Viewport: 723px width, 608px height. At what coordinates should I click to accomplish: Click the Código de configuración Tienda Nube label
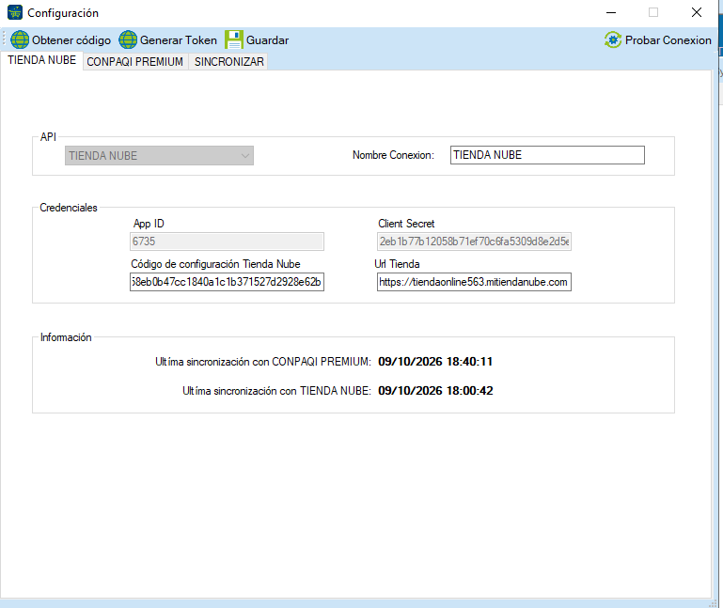point(215,264)
